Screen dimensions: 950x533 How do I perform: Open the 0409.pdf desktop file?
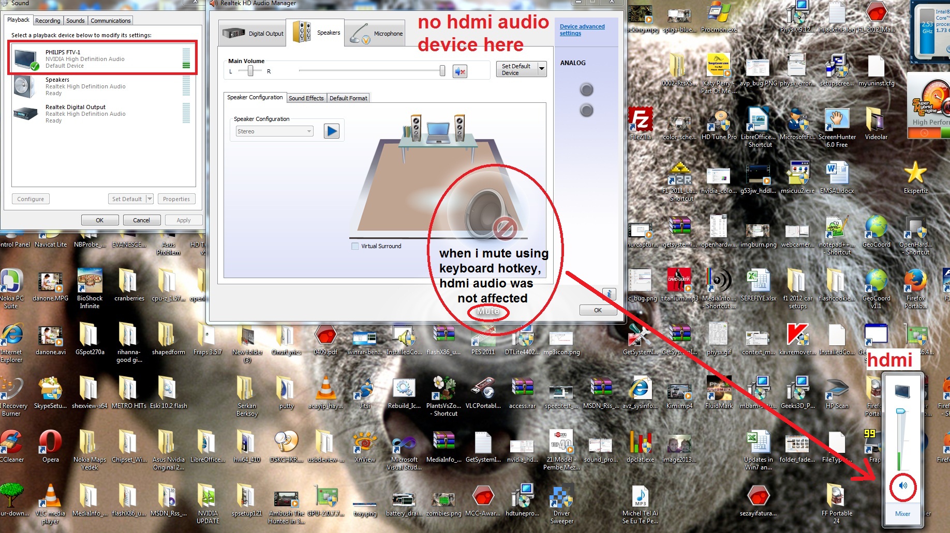tap(325, 339)
